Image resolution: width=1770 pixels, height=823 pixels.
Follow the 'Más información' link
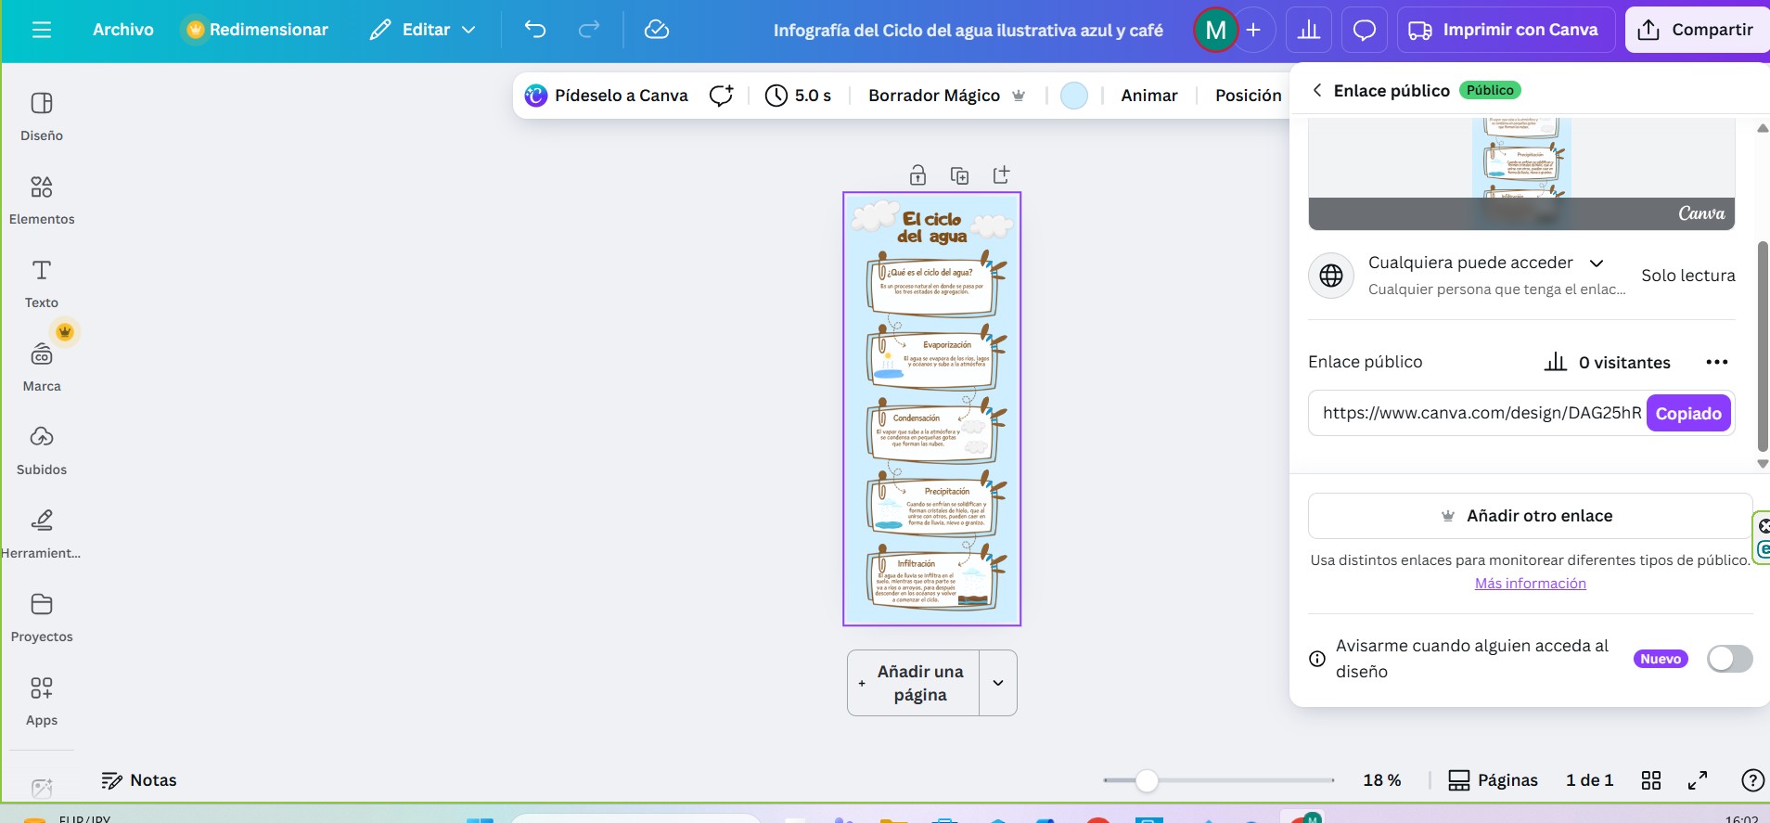pos(1530,584)
